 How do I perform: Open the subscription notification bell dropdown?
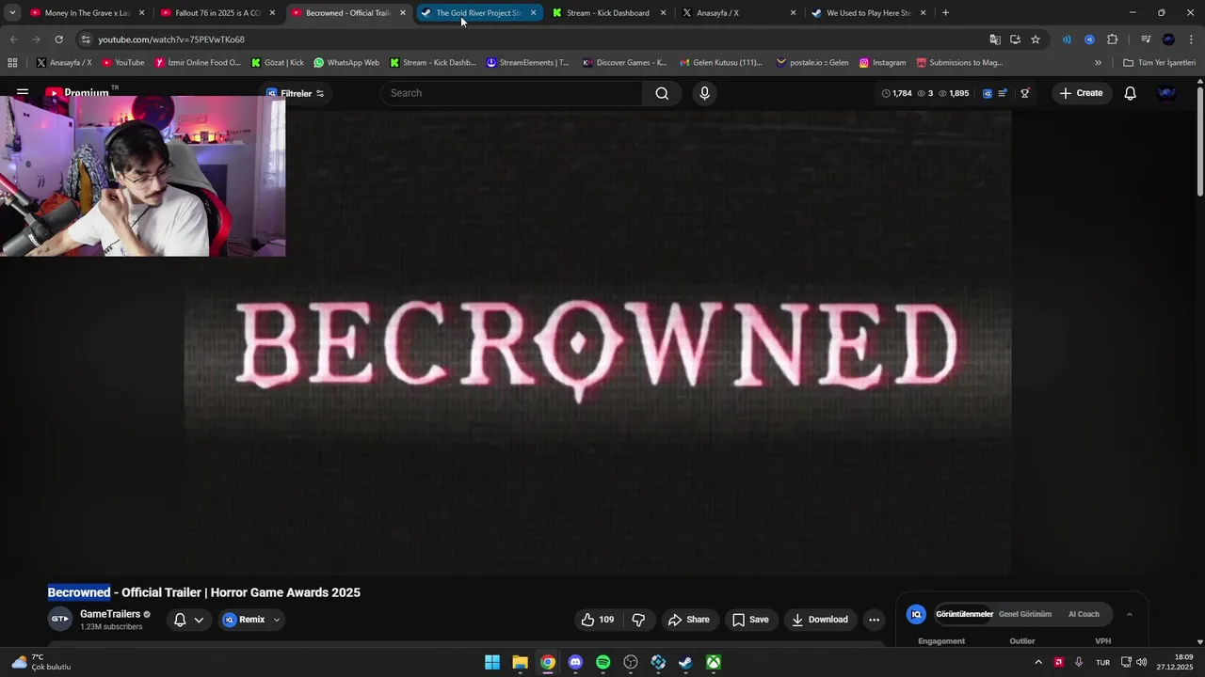(188, 620)
